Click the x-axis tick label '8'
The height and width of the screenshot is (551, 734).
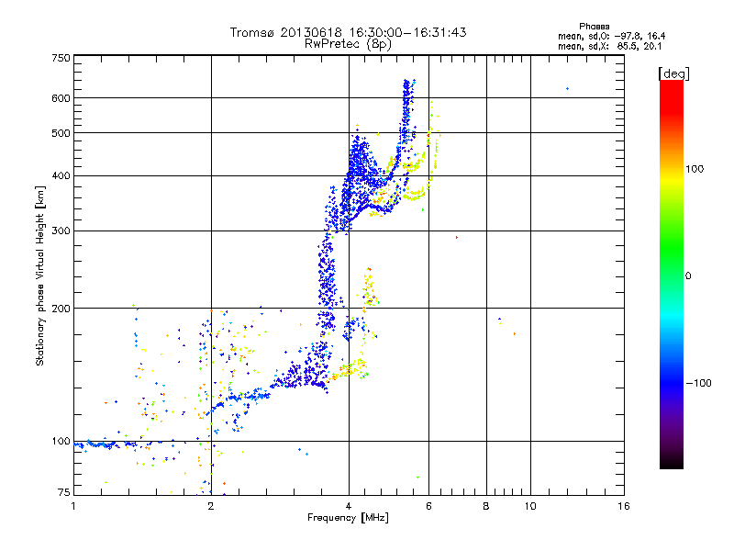pyautogui.click(x=486, y=506)
